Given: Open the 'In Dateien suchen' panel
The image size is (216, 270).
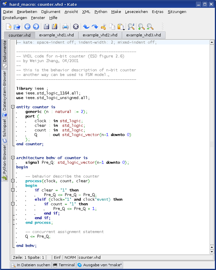Looking at the screenshot, I should click(30, 265).
